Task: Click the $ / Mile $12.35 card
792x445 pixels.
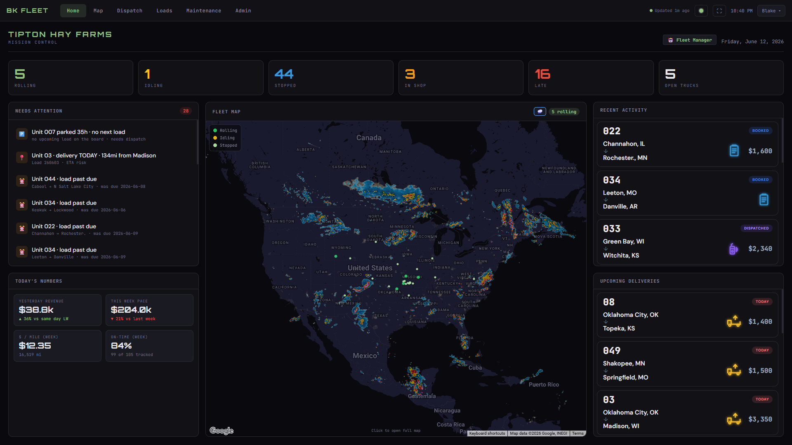Action: coord(57,346)
